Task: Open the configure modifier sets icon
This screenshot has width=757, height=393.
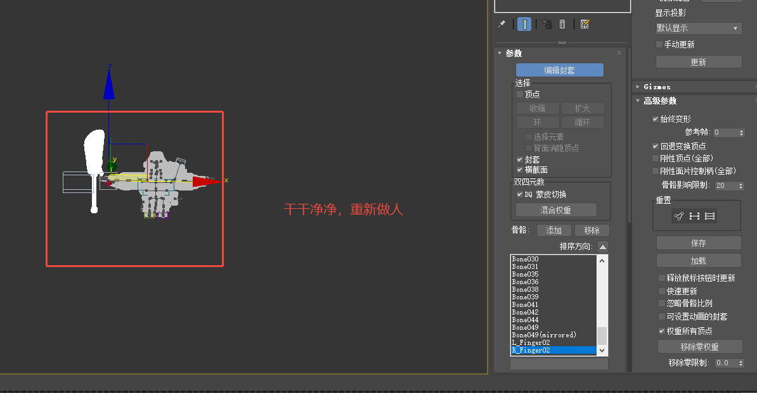Action: coord(585,24)
